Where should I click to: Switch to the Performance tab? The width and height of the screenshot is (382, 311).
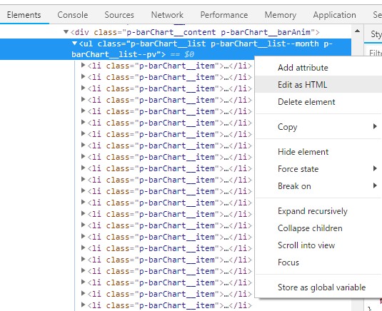click(x=224, y=15)
